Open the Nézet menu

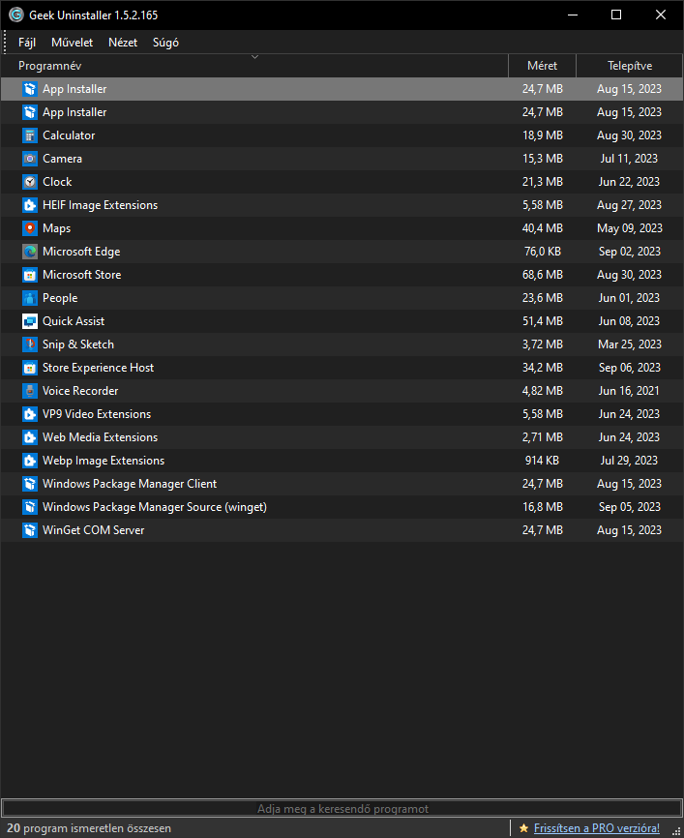tap(122, 43)
